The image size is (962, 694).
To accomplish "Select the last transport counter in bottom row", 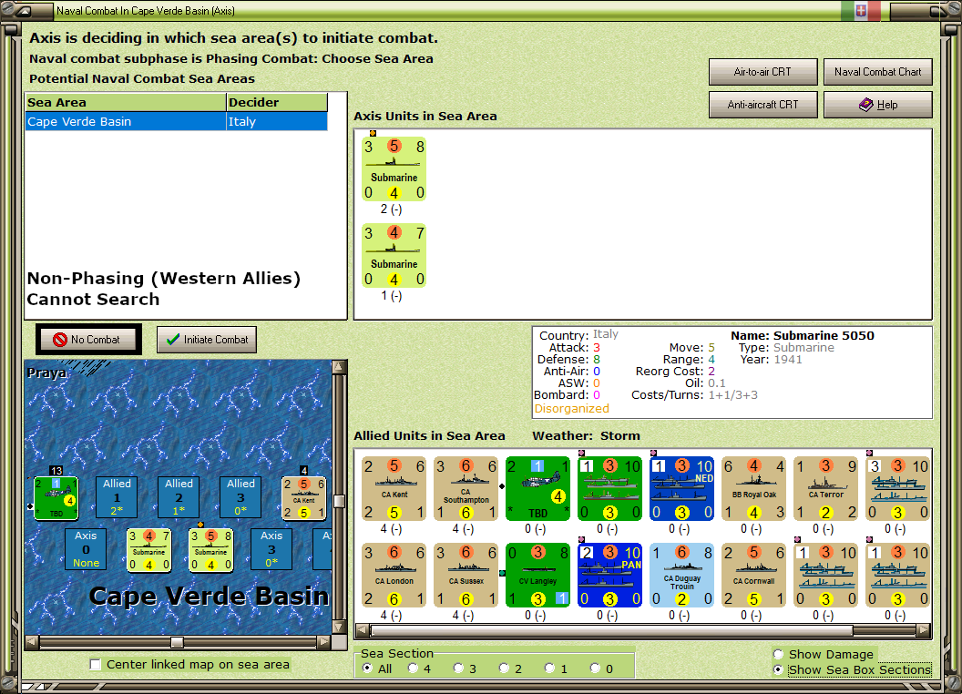I will pos(897,575).
